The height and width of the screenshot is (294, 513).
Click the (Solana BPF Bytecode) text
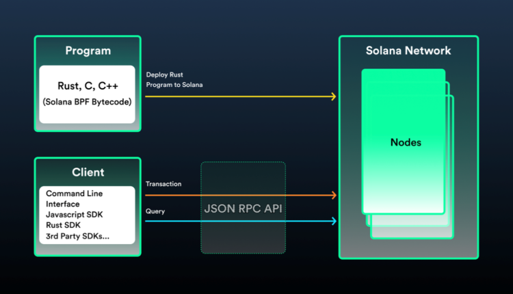87,103
